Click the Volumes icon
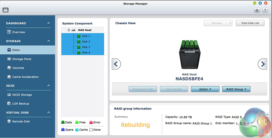This screenshot has height=138, width=272. coord(9,68)
